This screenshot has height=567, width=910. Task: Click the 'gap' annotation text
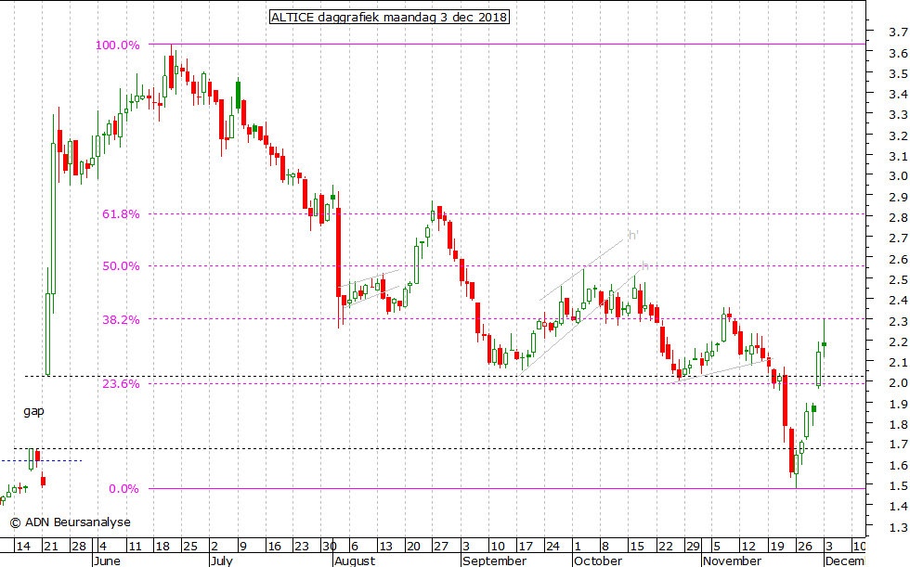coord(33,411)
